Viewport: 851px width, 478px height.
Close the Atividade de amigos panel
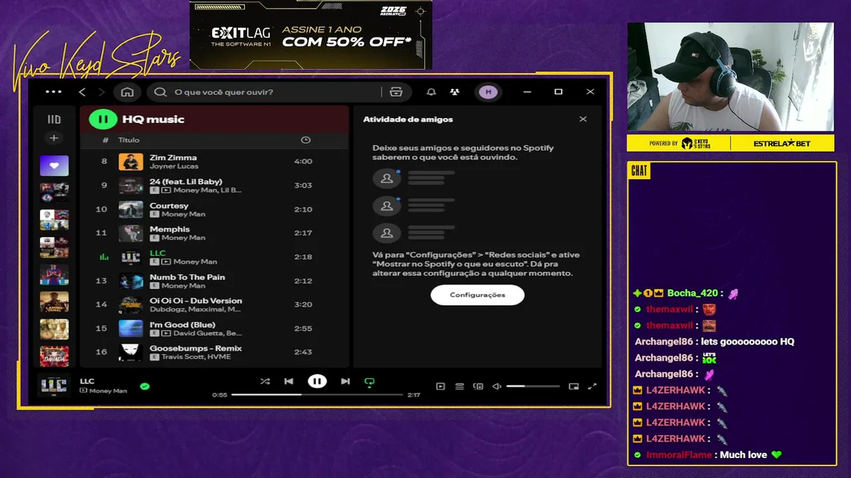tap(583, 119)
